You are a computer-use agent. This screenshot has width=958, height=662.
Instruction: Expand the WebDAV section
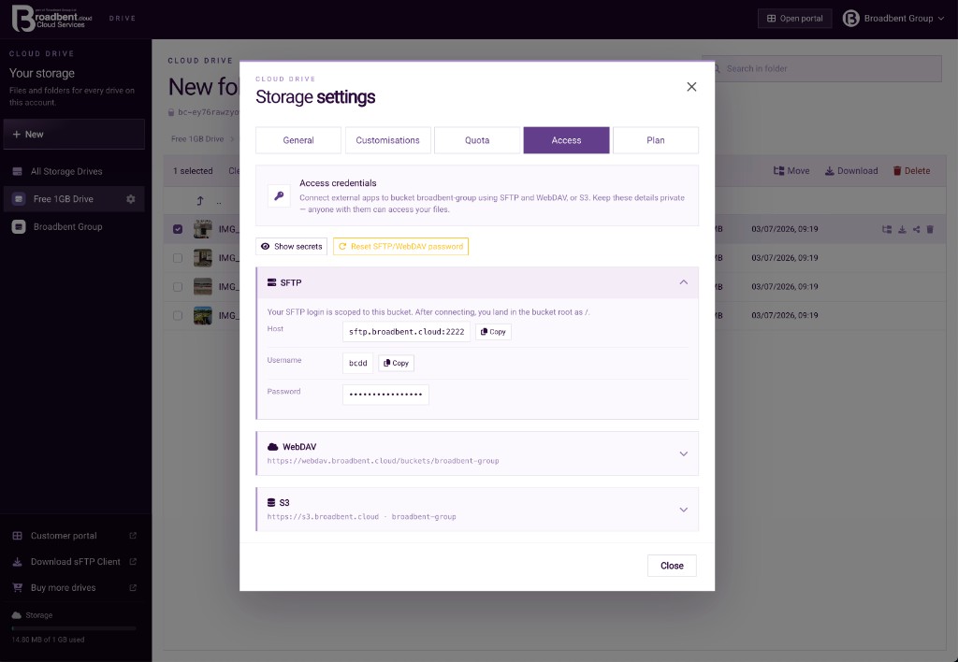point(477,453)
